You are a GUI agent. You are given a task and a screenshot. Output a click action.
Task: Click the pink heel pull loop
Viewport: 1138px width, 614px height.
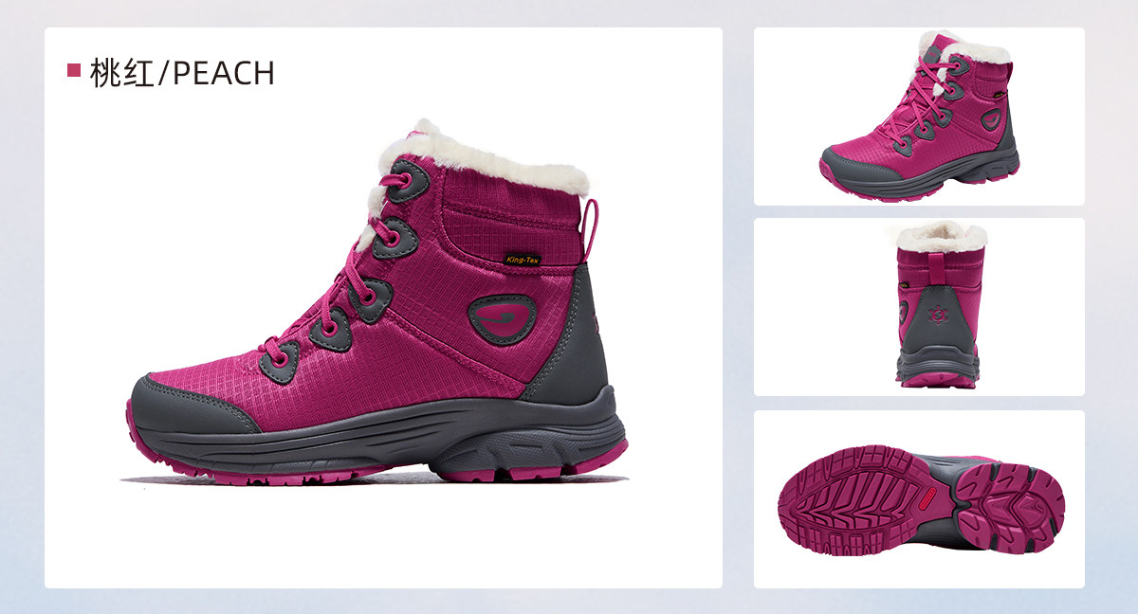coord(591,229)
